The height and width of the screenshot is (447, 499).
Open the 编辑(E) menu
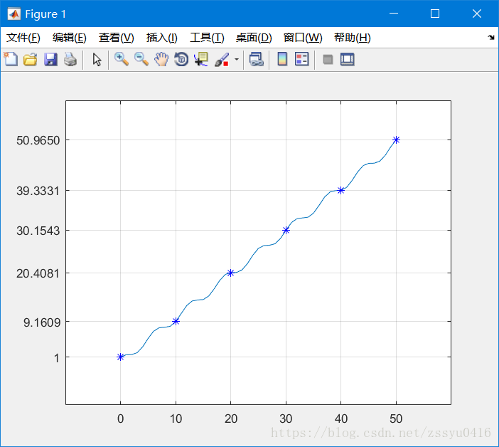click(x=70, y=38)
